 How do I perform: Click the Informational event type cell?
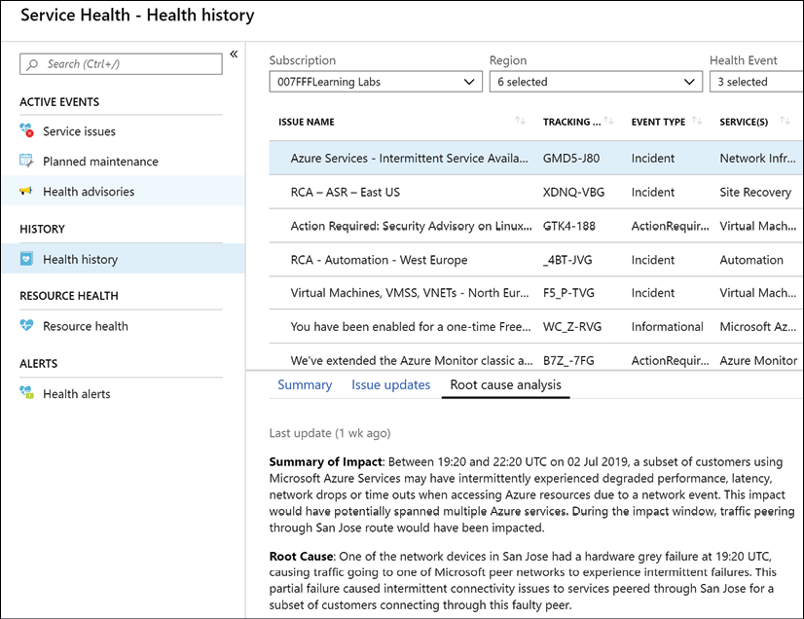click(667, 327)
